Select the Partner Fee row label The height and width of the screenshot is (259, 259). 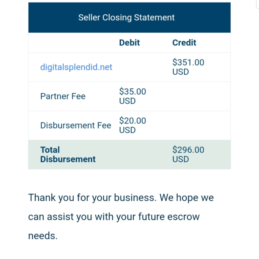point(63,96)
